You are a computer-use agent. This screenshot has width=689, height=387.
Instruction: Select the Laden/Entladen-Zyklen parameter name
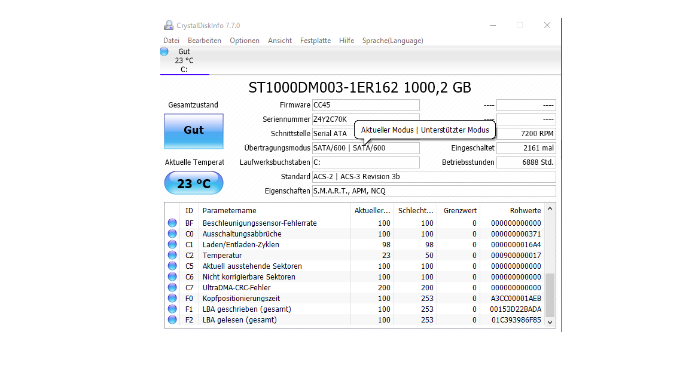click(x=241, y=244)
